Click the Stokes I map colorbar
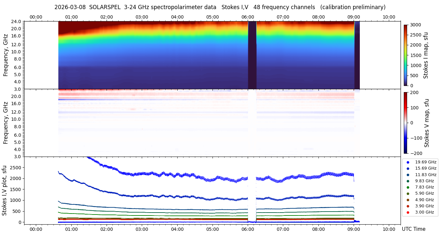 [x=405, y=55]
